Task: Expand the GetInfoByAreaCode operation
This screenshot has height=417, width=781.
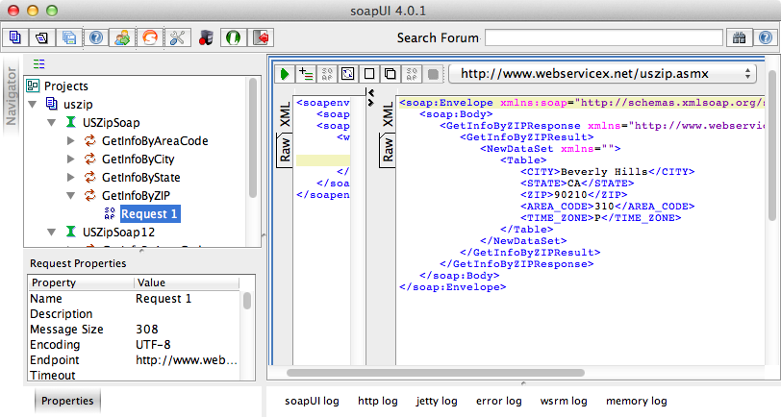Action: click(71, 141)
